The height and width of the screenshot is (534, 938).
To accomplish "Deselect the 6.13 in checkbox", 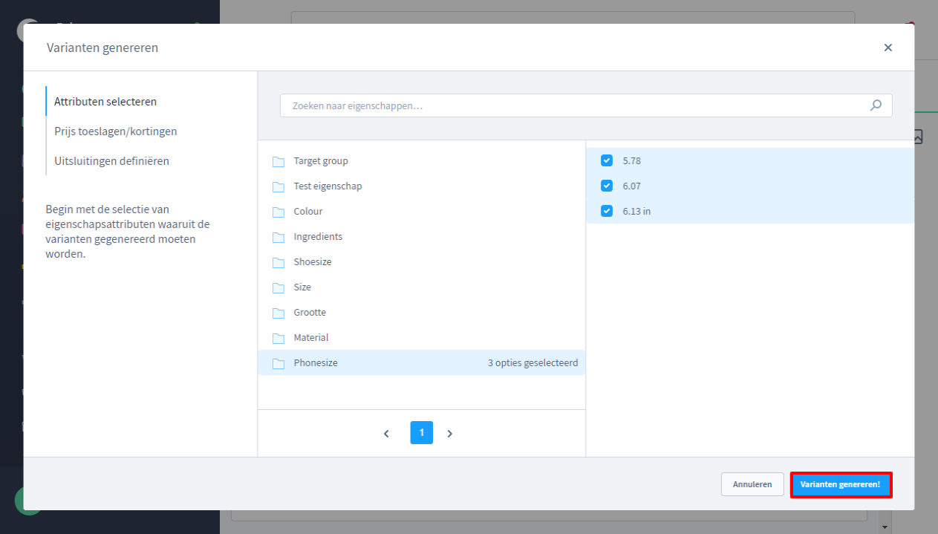I will click(607, 211).
